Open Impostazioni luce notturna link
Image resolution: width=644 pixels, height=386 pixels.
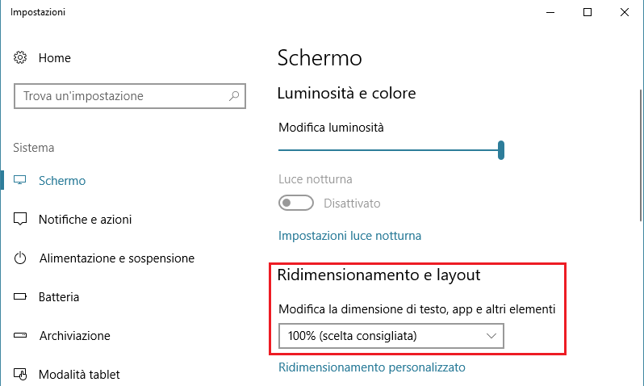pyautogui.click(x=349, y=237)
